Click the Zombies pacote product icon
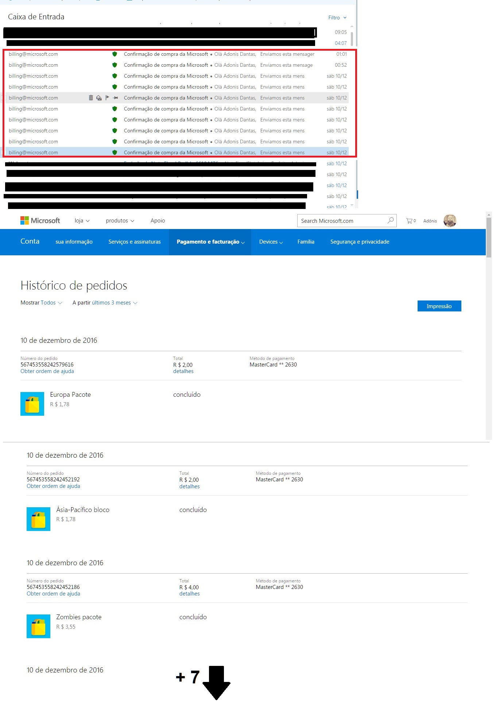The height and width of the screenshot is (706, 496). 38,626
